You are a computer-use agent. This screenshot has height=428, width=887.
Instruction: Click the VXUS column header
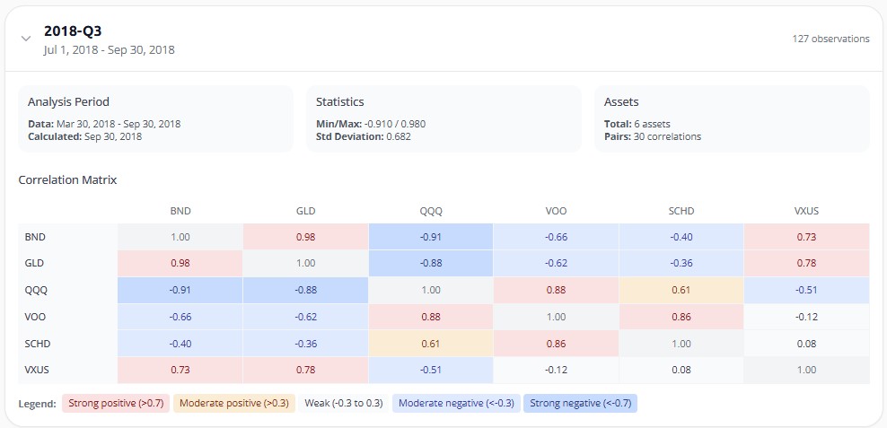807,211
